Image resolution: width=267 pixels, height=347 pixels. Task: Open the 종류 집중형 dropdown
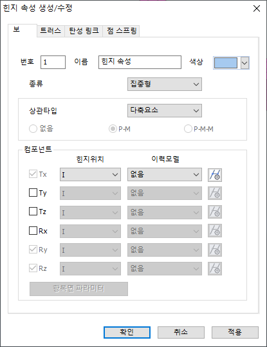165,84
